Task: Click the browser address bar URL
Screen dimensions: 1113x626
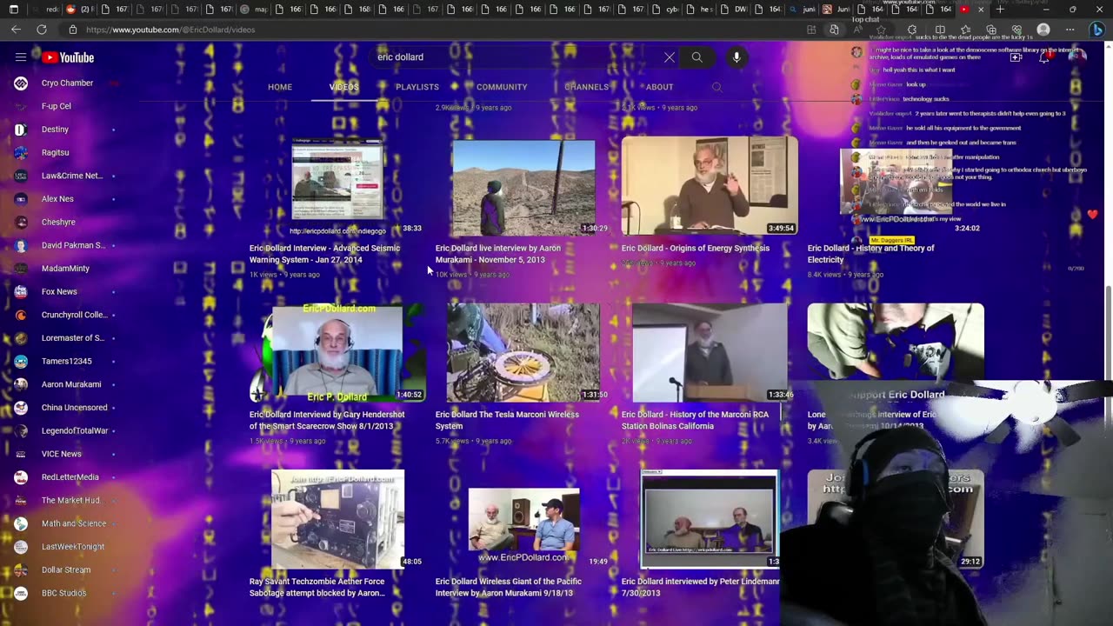Action: 170,30
